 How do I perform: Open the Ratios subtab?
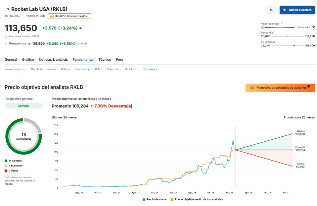coord(99,69)
